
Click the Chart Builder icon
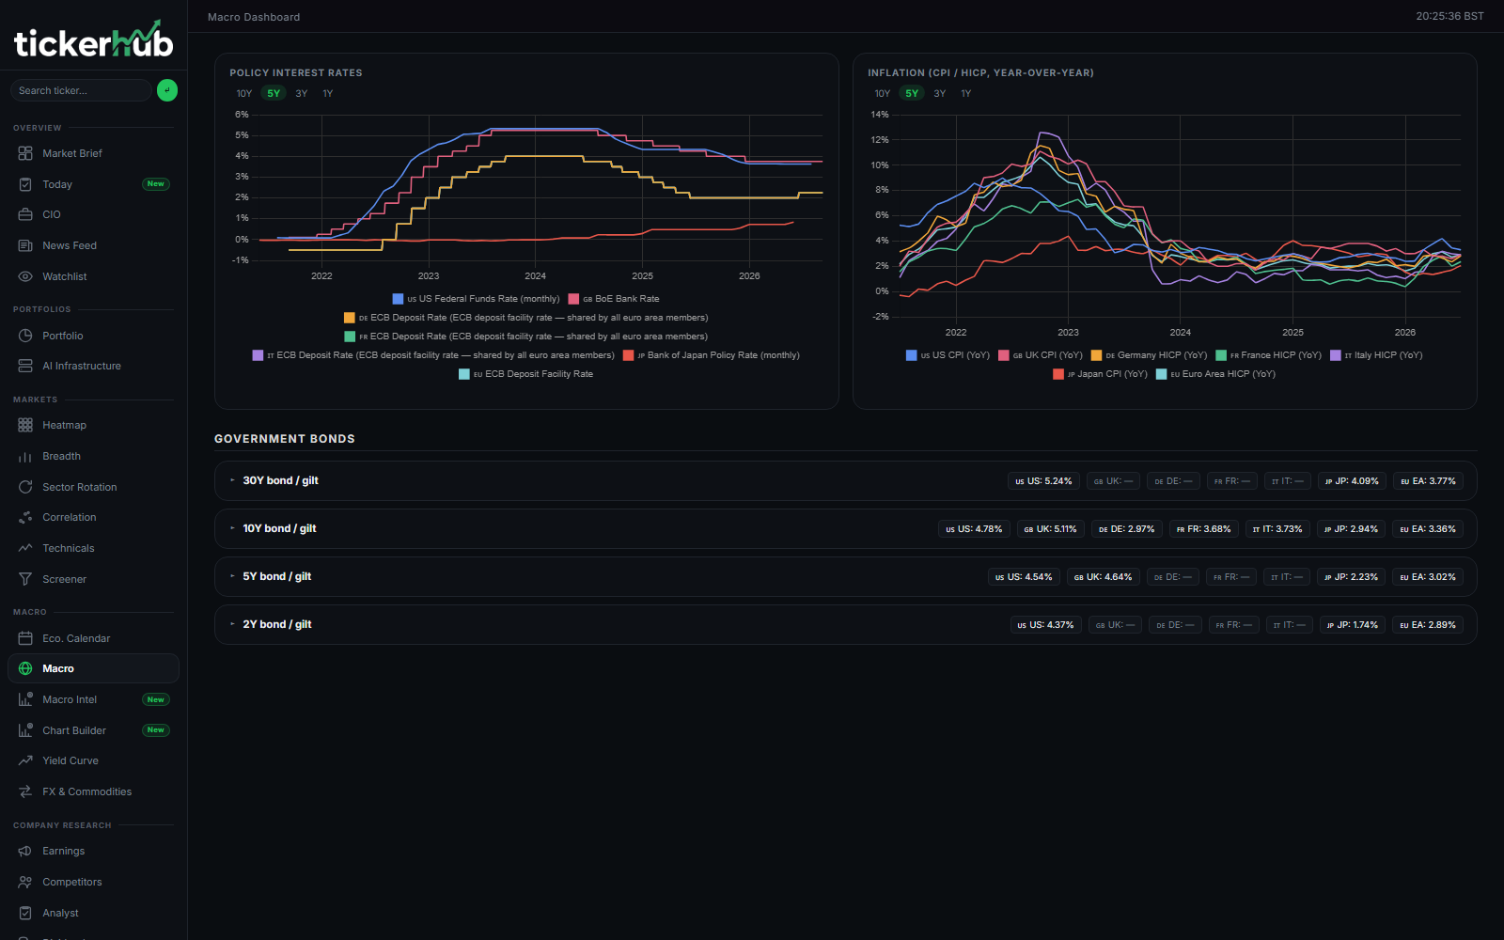(25, 730)
